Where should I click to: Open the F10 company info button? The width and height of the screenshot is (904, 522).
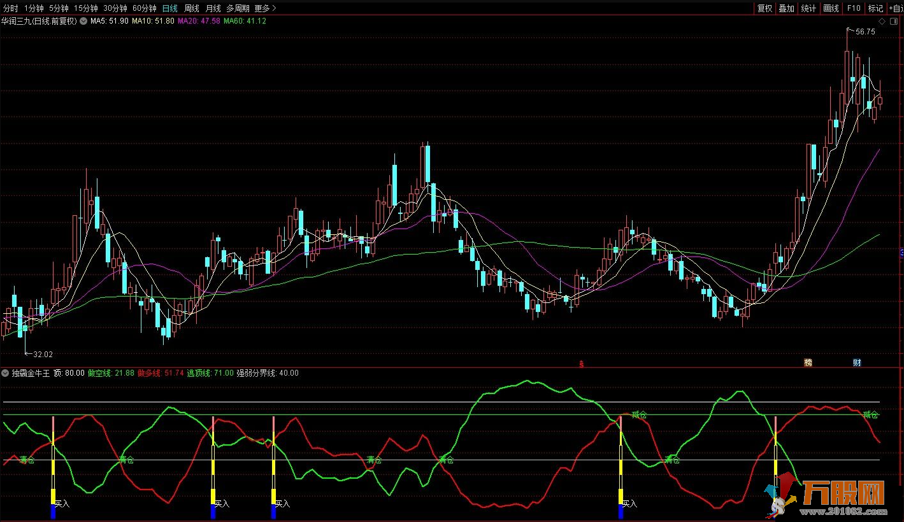coord(854,8)
